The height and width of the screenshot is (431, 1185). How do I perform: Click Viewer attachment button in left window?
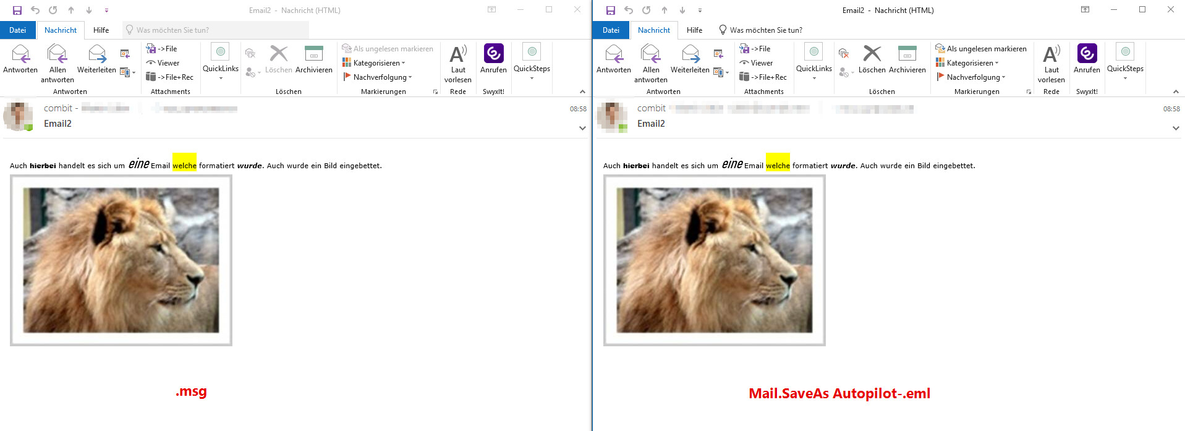click(x=163, y=63)
